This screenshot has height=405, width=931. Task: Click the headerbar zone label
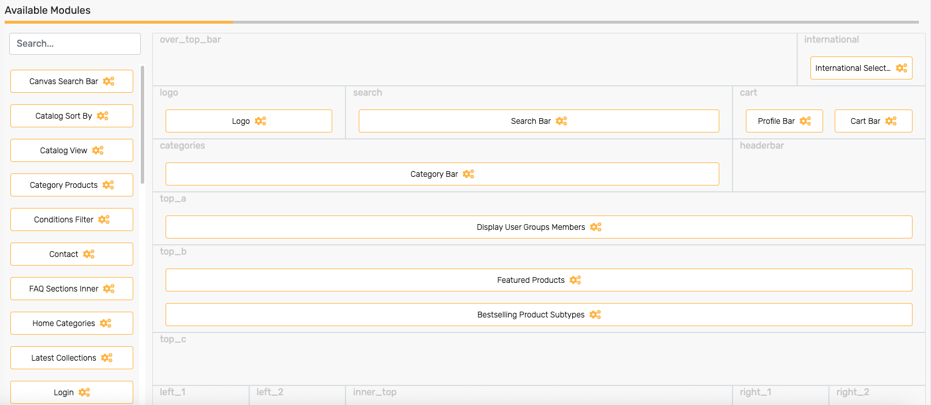point(761,146)
